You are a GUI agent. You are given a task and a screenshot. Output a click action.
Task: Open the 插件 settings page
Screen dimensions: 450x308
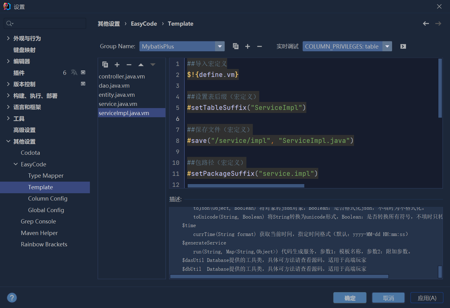19,73
